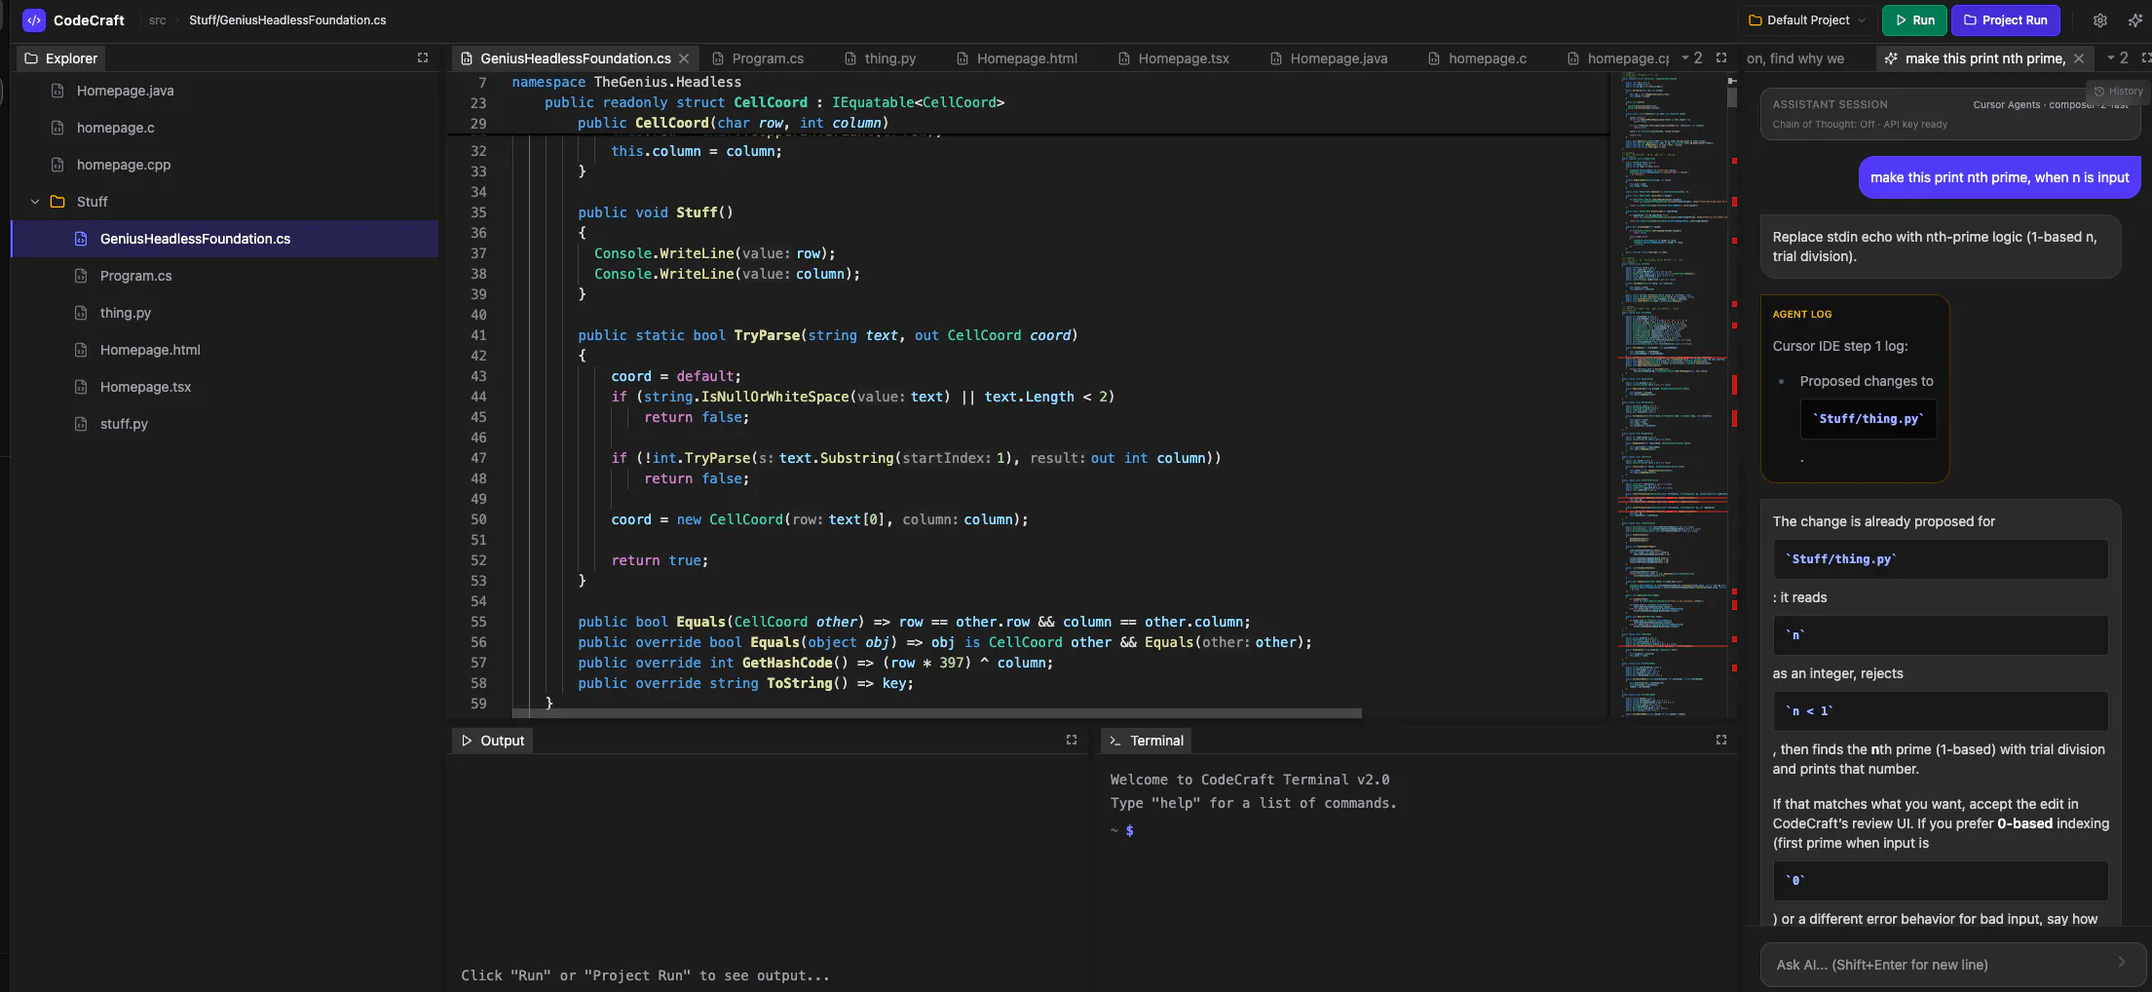Show the hidden AI chat tabs overflow
Viewport: 2152px width, 992px height.
click(2118, 58)
